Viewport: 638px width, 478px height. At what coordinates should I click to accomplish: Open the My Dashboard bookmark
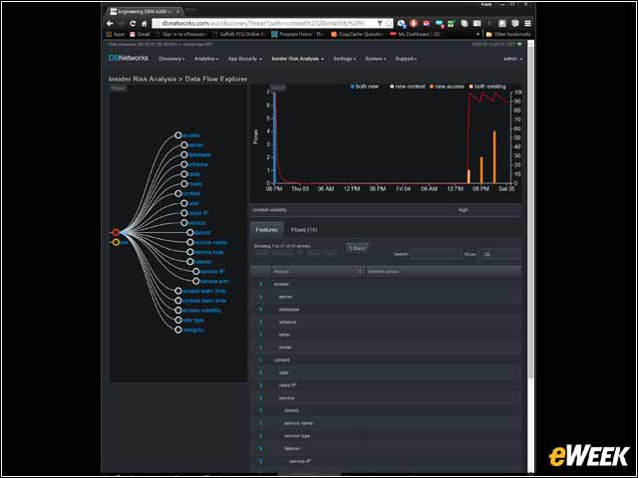pos(416,35)
